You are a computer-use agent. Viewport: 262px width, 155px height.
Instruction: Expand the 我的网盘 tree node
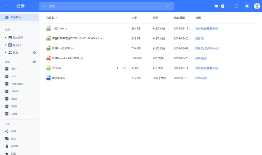tap(6, 38)
